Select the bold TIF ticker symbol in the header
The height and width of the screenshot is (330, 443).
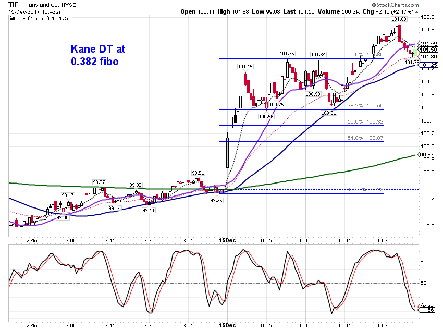13,5
